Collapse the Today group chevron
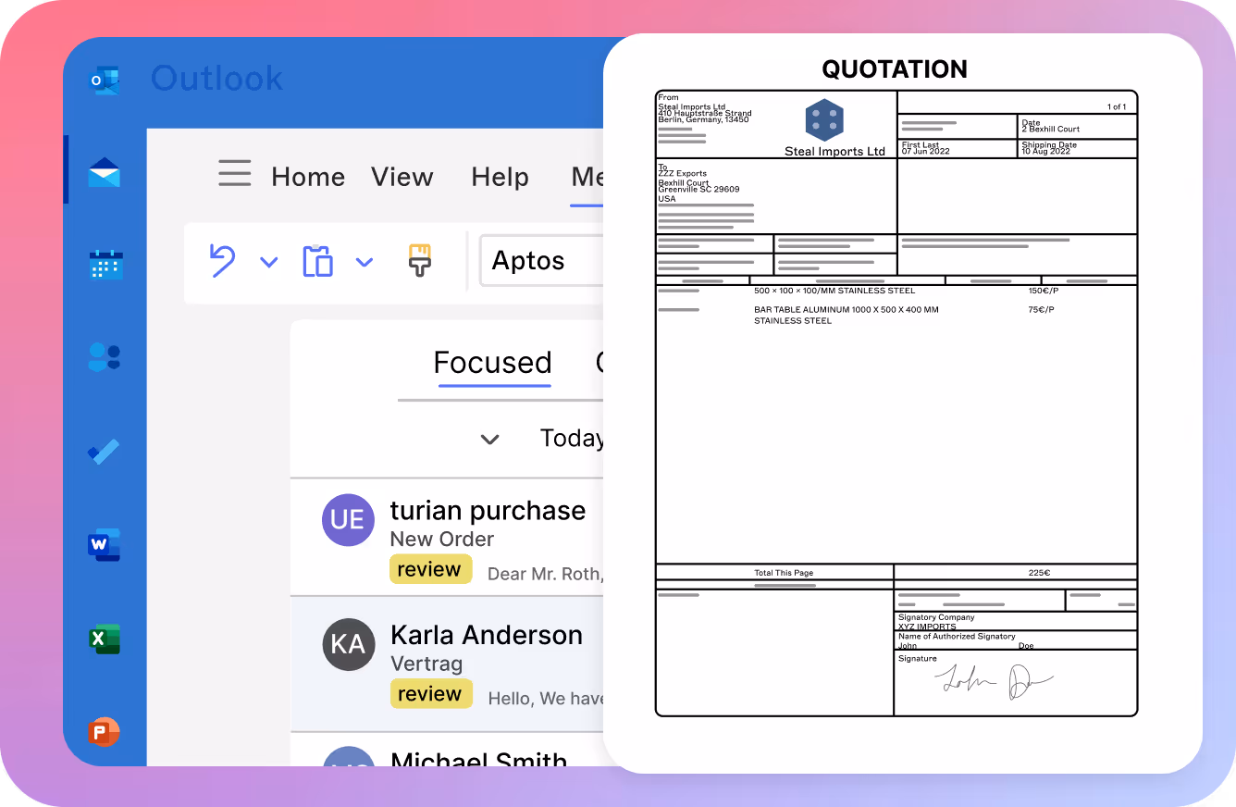The image size is (1236, 807). pos(490,440)
